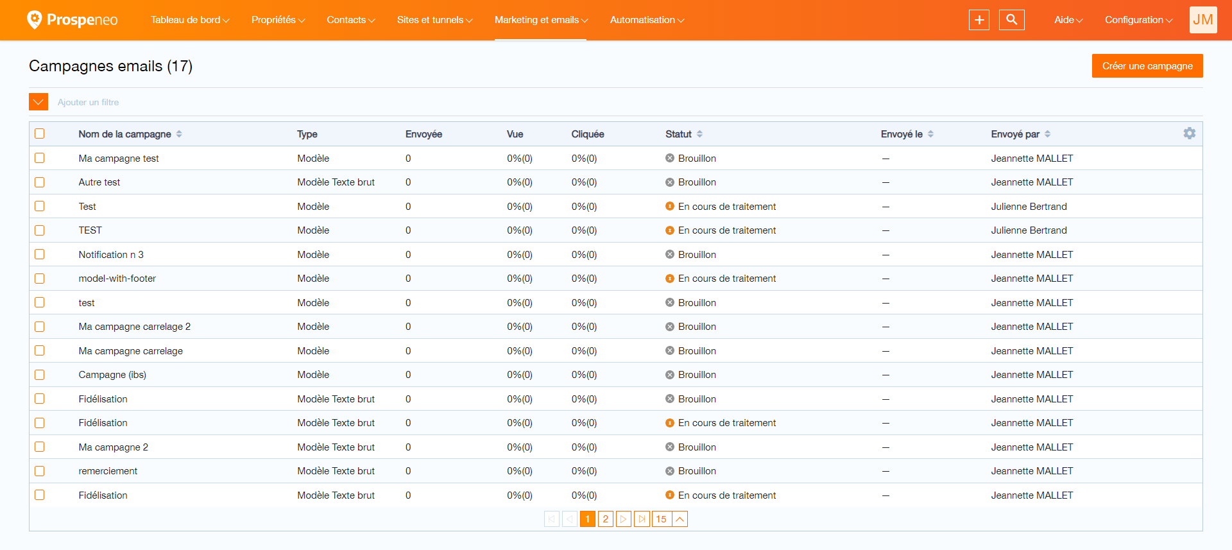
Task: Select the Notification n 3 checkbox
Action: tap(40, 254)
